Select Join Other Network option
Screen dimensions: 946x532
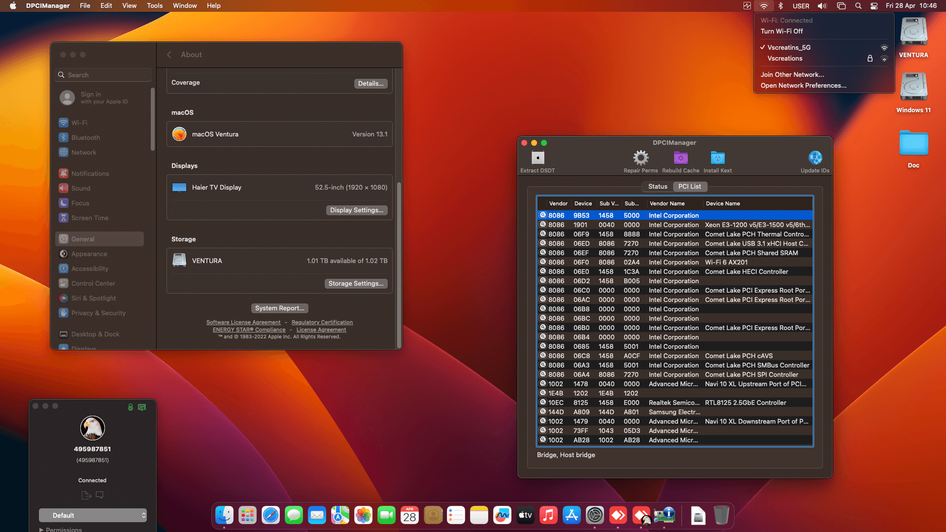point(824,74)
